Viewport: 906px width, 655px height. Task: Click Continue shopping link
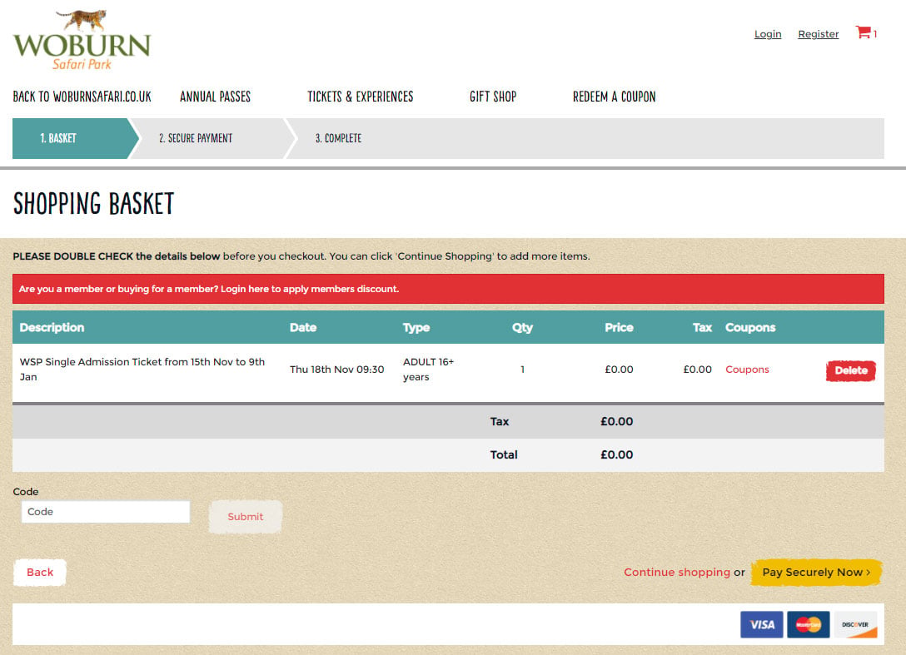677,572
